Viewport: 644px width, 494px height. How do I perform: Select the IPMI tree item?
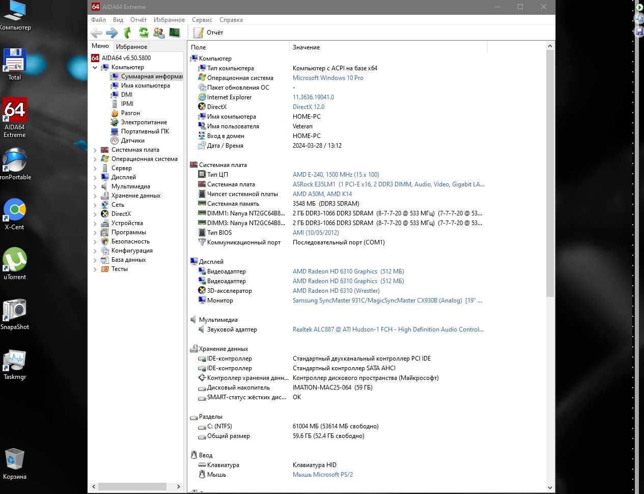coord(127,104)
